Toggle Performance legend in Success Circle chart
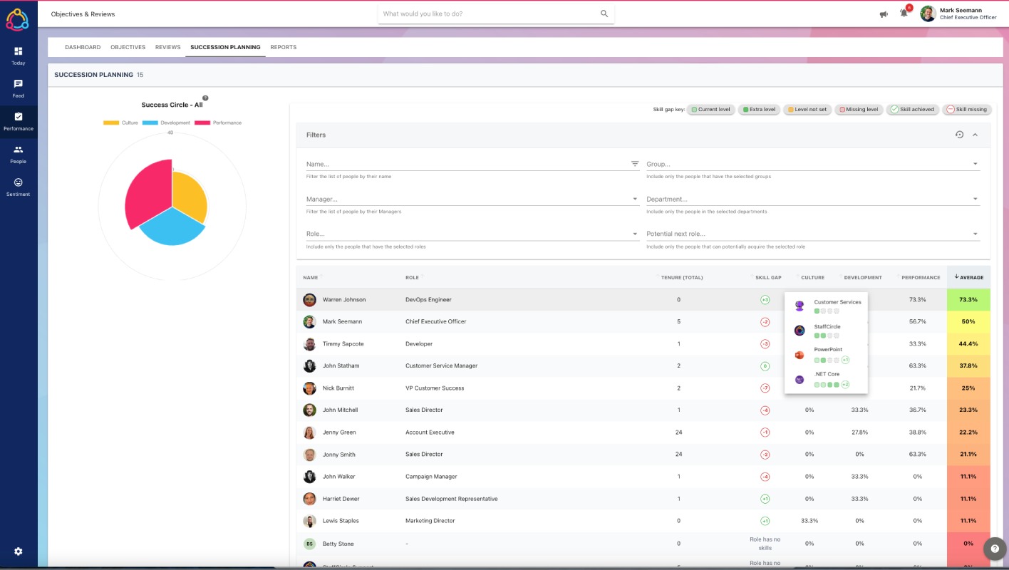Viewport: 1009px width, 570px height. 218,123
